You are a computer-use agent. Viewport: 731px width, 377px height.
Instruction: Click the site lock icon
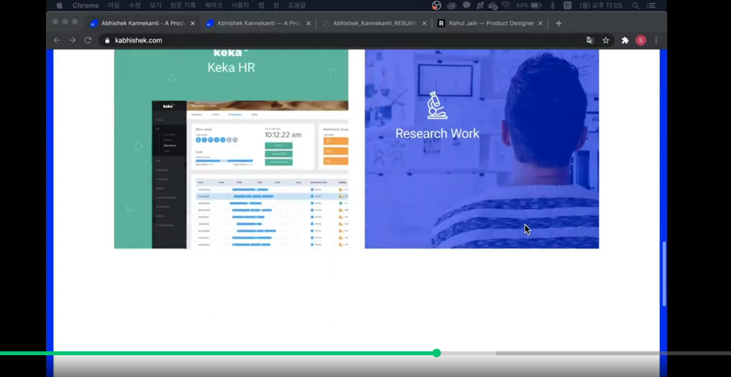pos(108,40)
